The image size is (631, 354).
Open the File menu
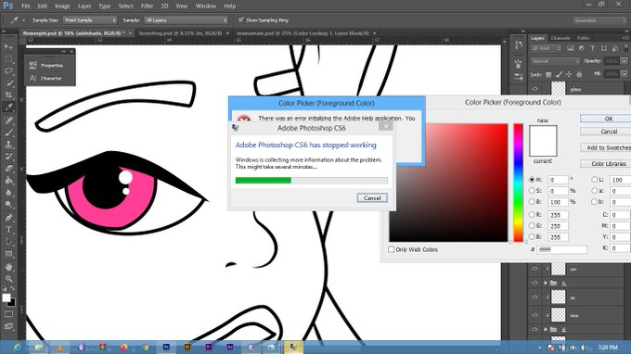point(26,6)
